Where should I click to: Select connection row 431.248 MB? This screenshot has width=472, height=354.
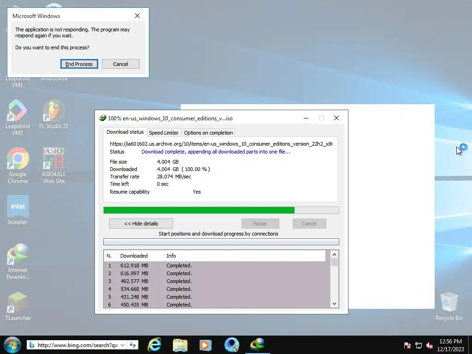217,297
